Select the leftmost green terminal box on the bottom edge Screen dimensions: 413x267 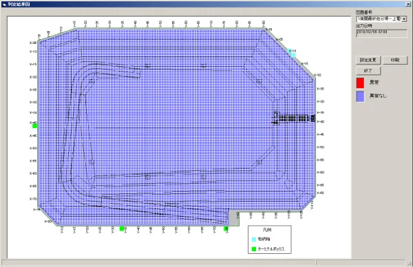tap(122, 228)
